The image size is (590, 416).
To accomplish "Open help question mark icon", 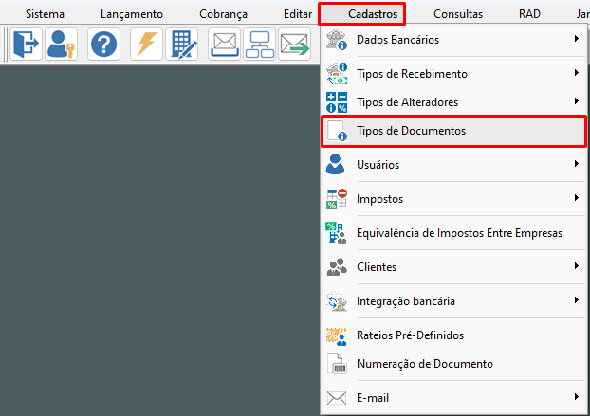I will click(x=103, y=44).
